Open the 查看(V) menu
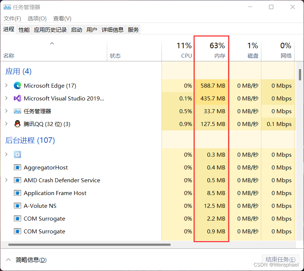This screenshot has width=304, height=271. click(62, 19)
